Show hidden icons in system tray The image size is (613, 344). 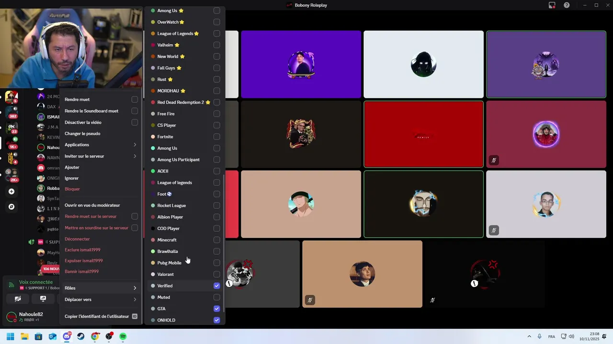click(x=529, y=337)
